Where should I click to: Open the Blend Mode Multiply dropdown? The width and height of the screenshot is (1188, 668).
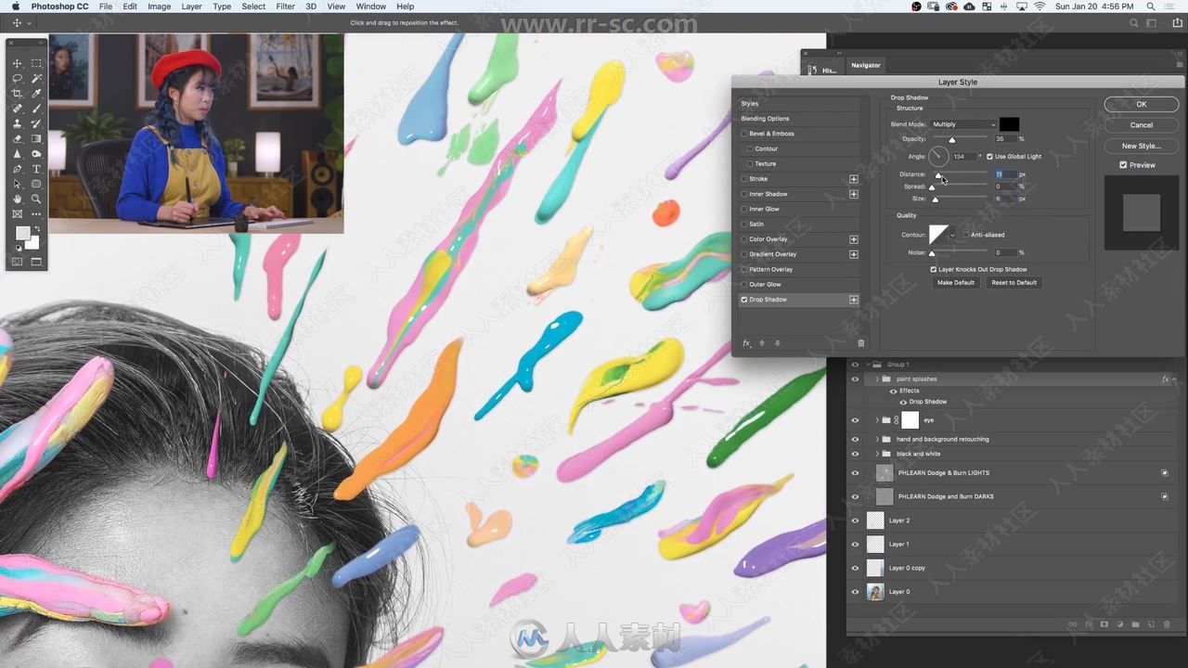click(963, 124)
